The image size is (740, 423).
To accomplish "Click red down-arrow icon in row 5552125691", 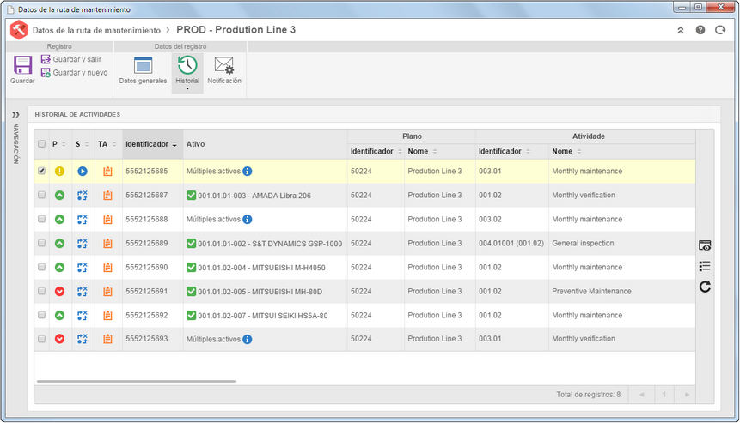I will (59, 291).
